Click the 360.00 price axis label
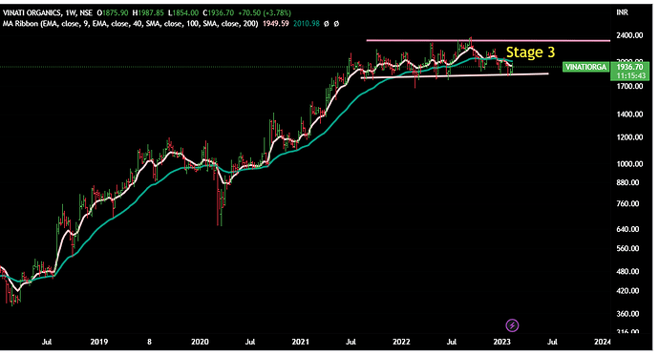Viewport: 659px width, 355px height. [x=627, y=314]
